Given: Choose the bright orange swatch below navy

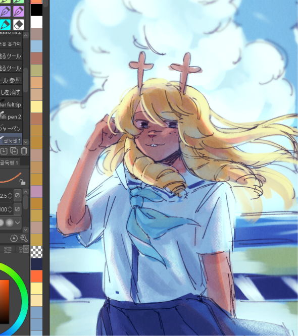Looking at the screenshot, I should 36,276.
